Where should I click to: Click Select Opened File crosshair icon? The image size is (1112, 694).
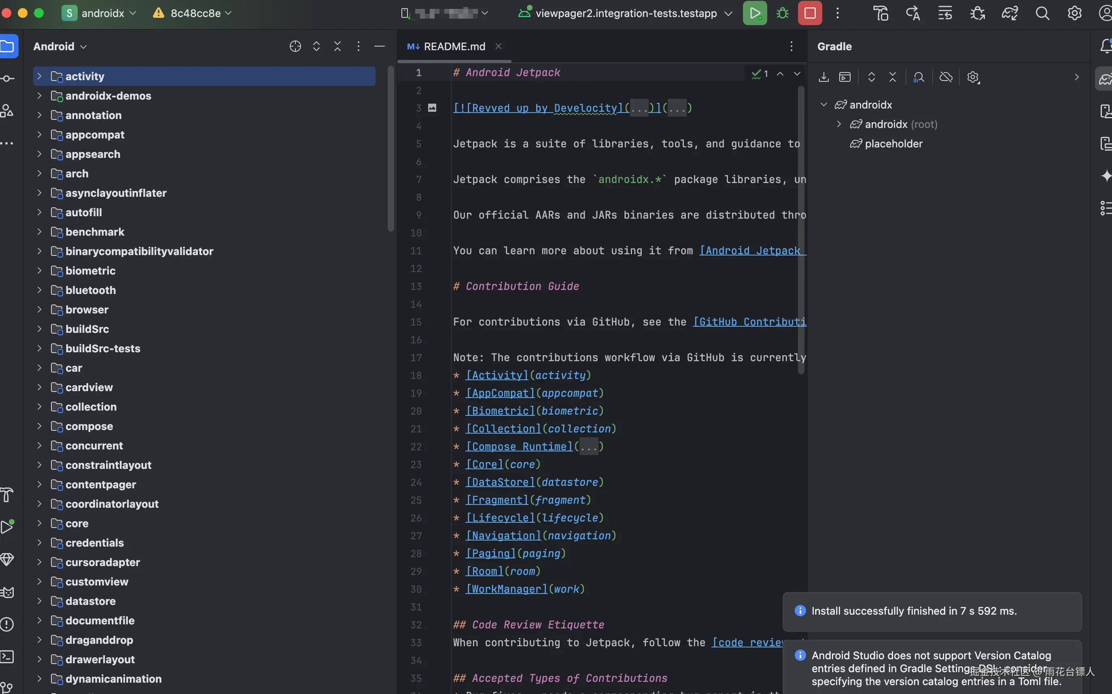point(295,46)
